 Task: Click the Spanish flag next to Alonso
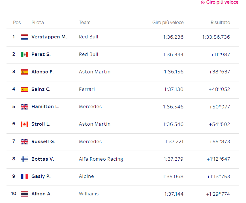pyautogui.click(x=24, y=72)
